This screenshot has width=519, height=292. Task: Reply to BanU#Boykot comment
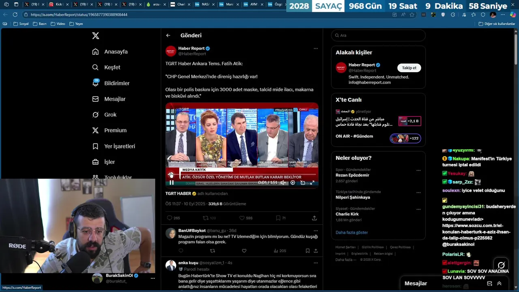[x=181, y=251]
